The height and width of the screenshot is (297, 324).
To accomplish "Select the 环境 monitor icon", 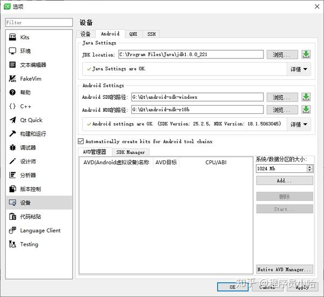I will pos(12,51).
